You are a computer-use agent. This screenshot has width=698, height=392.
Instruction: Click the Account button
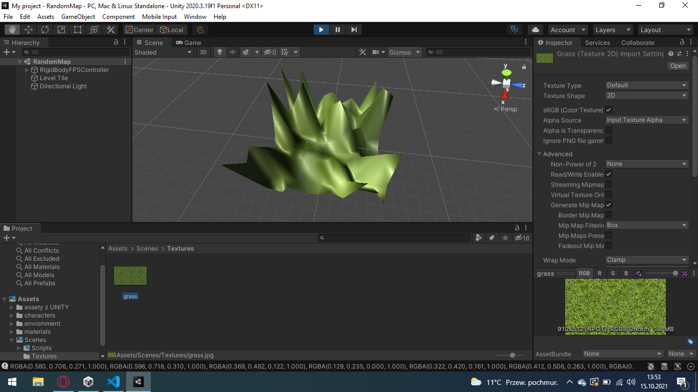tap(568, 30)
